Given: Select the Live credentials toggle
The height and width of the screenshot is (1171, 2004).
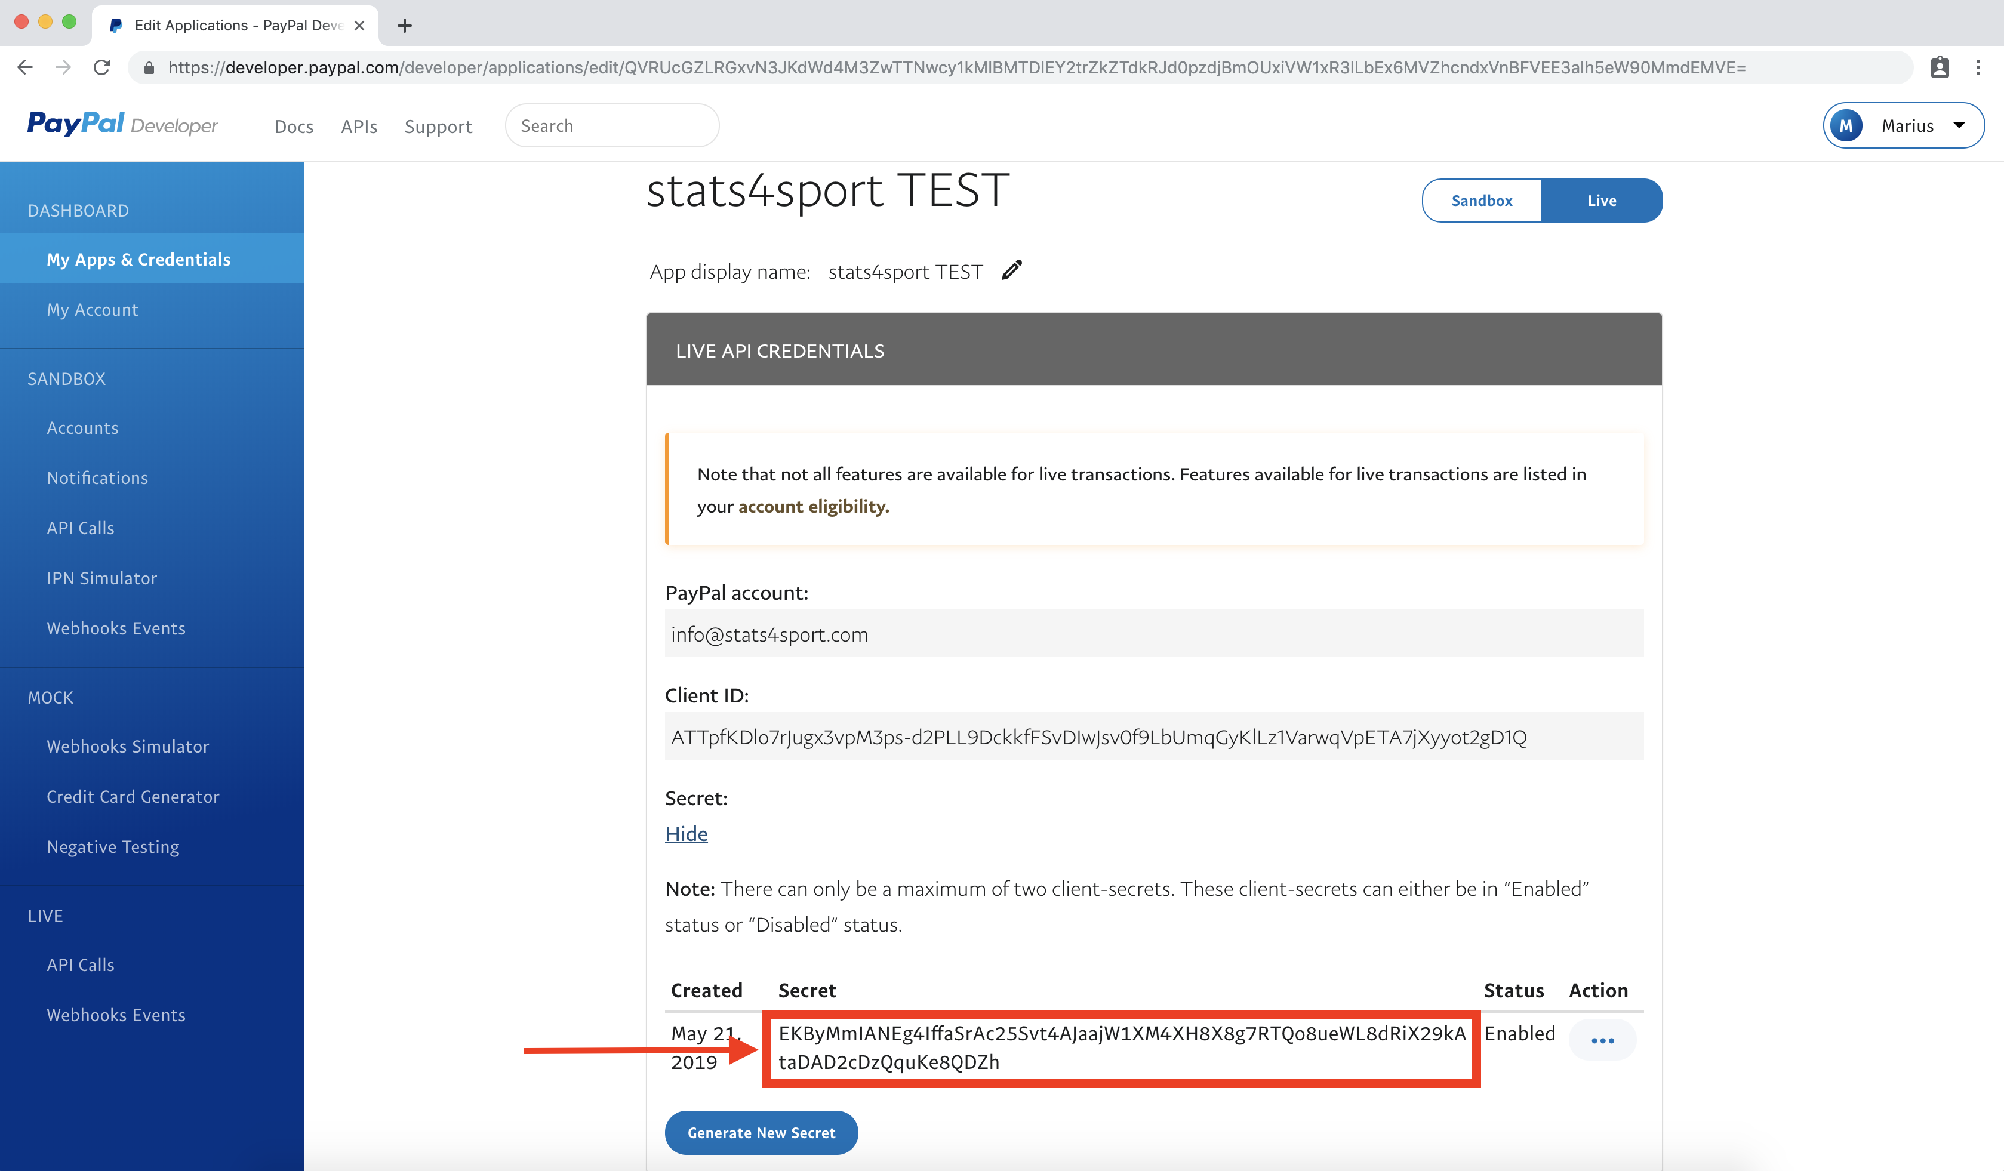Looking at the screenshot, I should [x=1602, y=201].
